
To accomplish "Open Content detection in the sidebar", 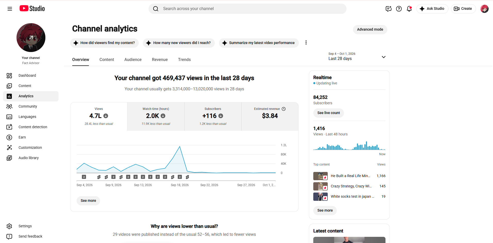I will (x=31, y=127).
